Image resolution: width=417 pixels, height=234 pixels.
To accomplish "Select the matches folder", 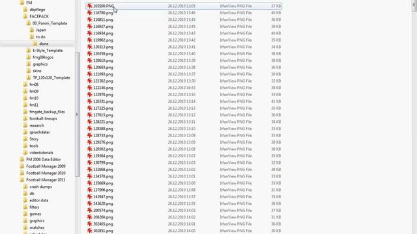I will [37, 227].
